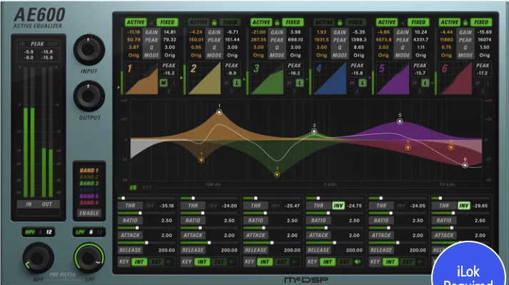Select white band 5 node on EQ graph

click(400, 121)
